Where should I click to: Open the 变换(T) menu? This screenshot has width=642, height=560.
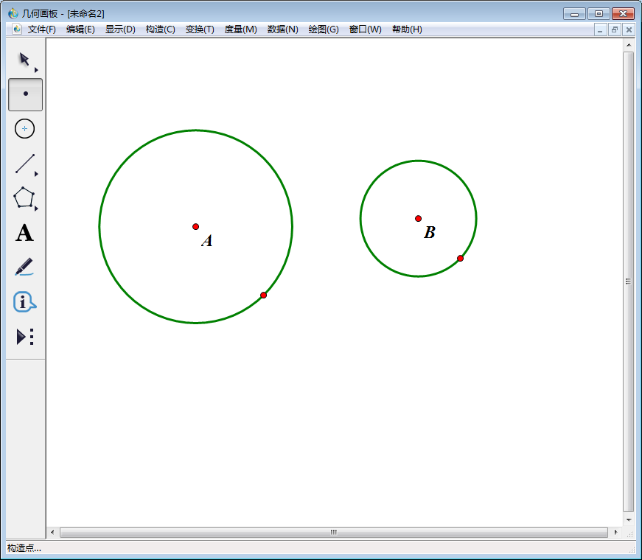click(200, 29)
